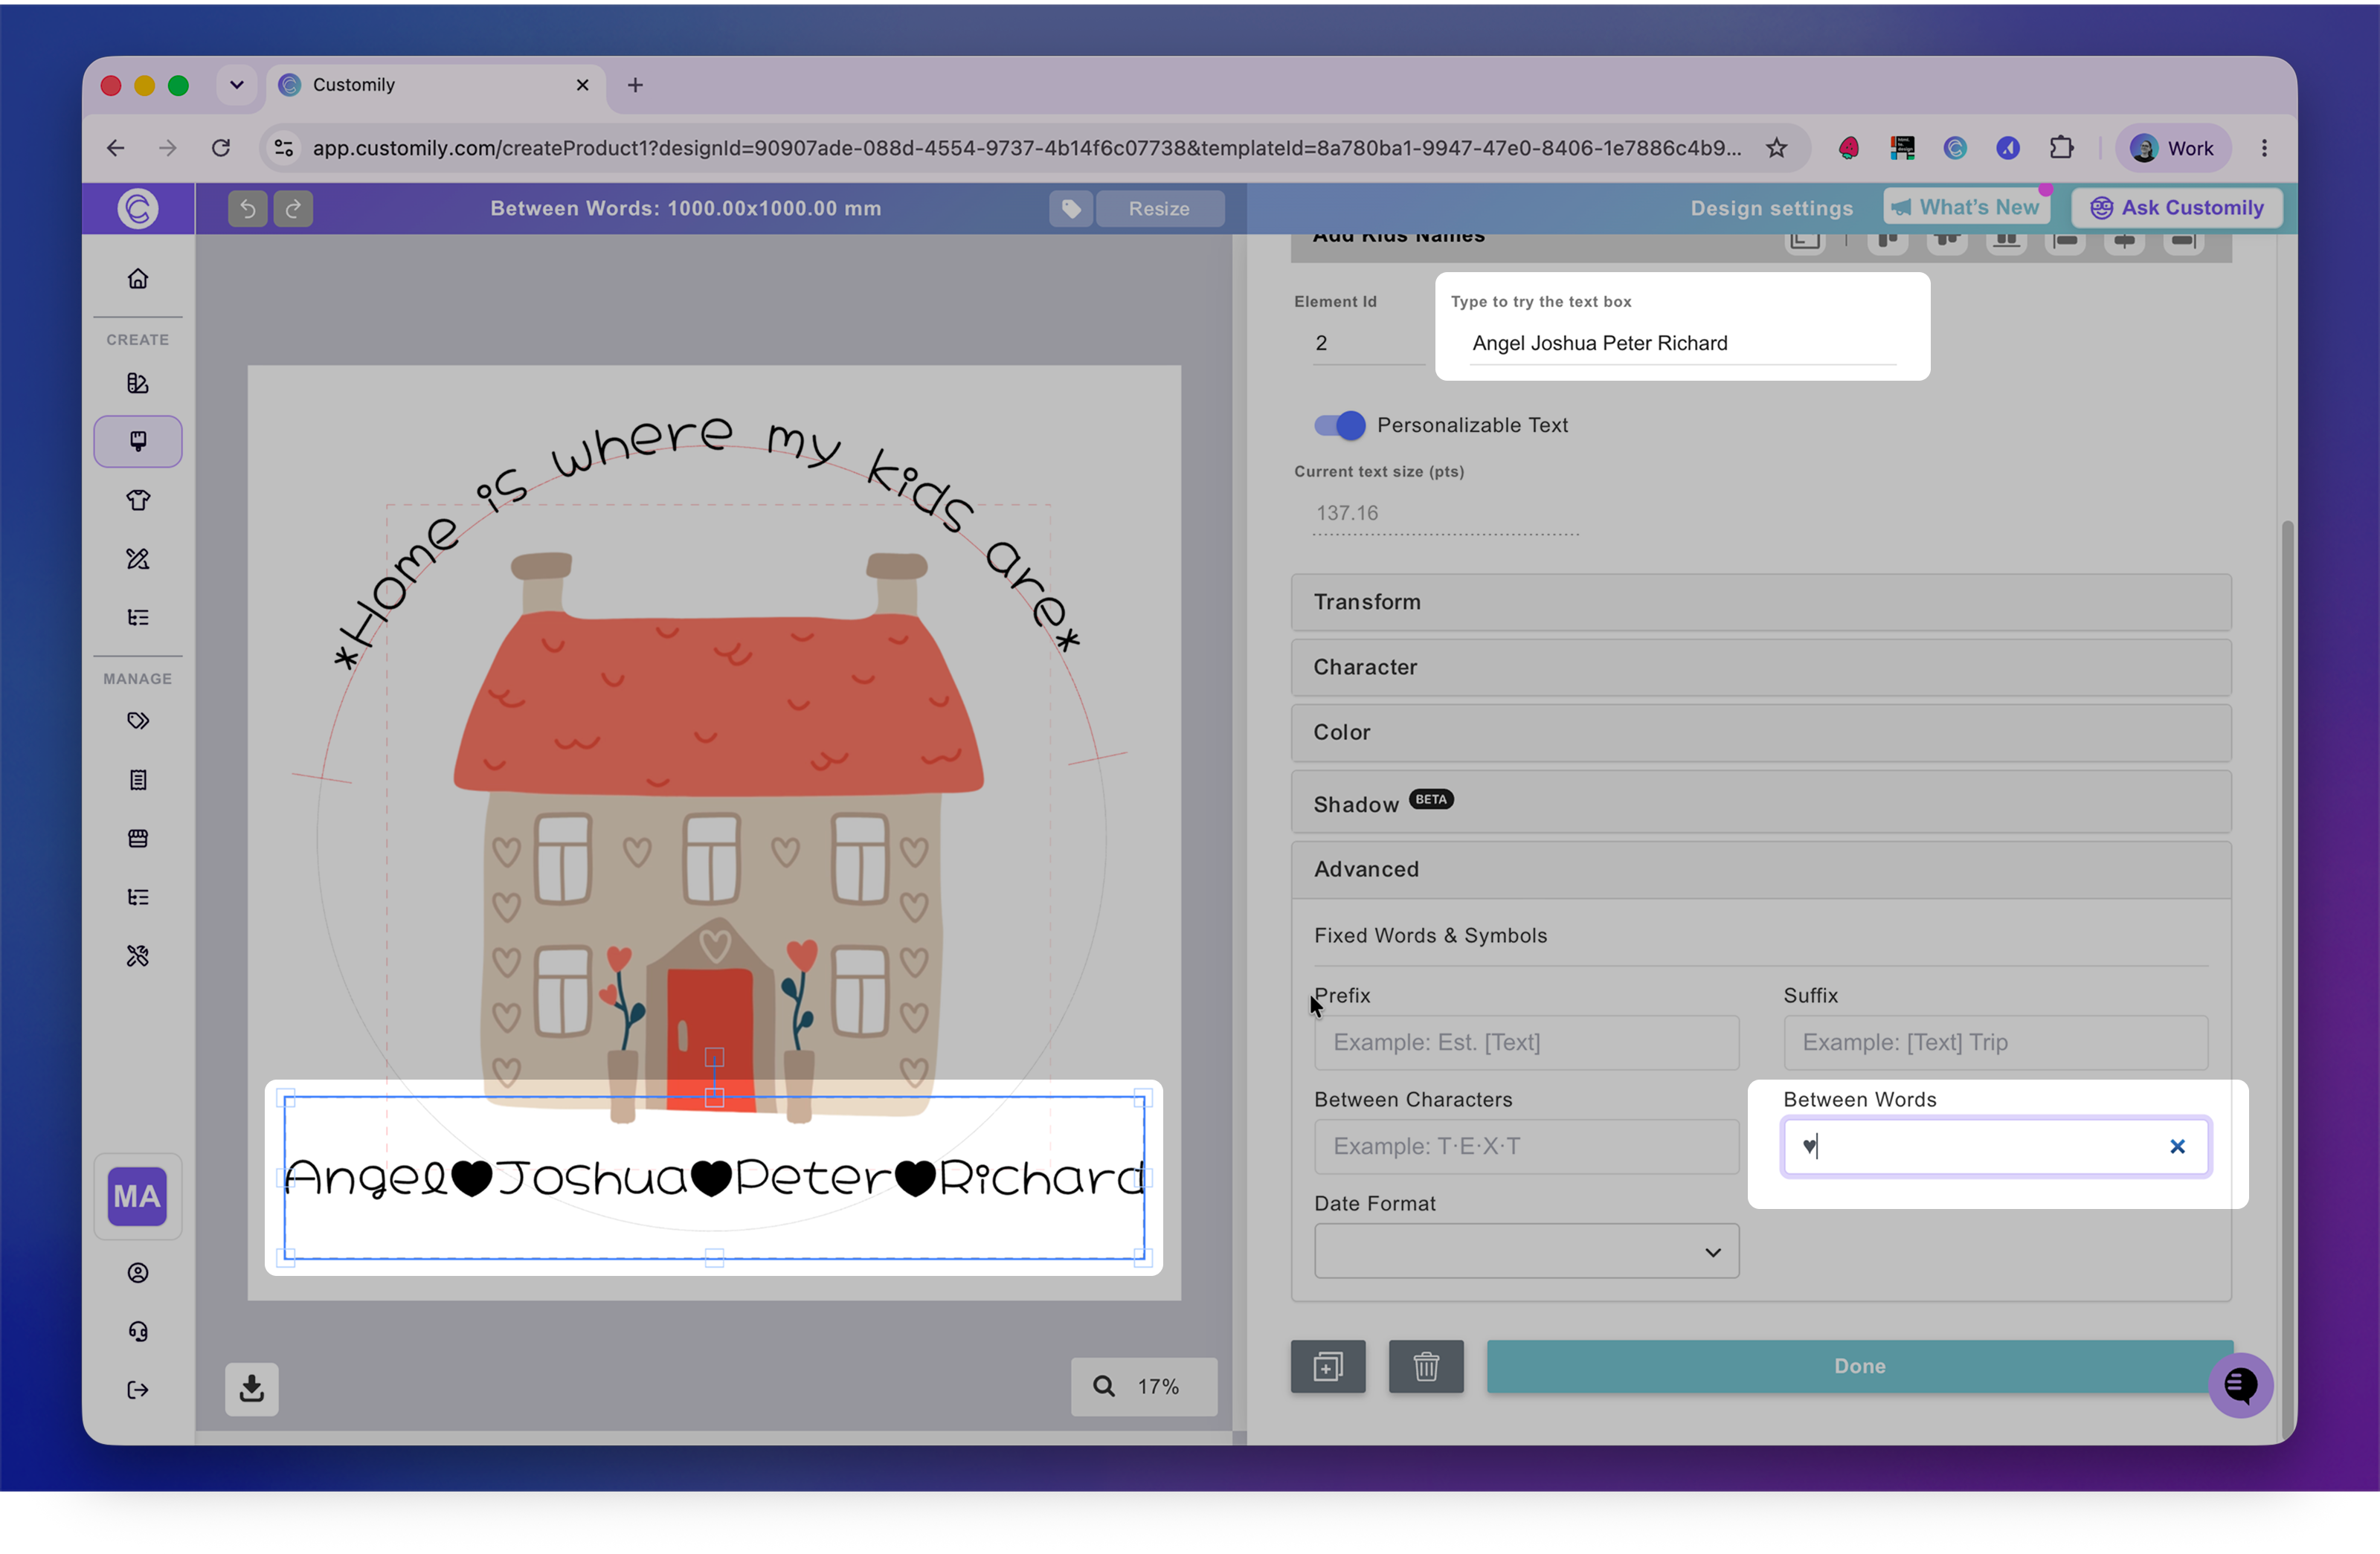Open headset support icon

[138, 1331]
